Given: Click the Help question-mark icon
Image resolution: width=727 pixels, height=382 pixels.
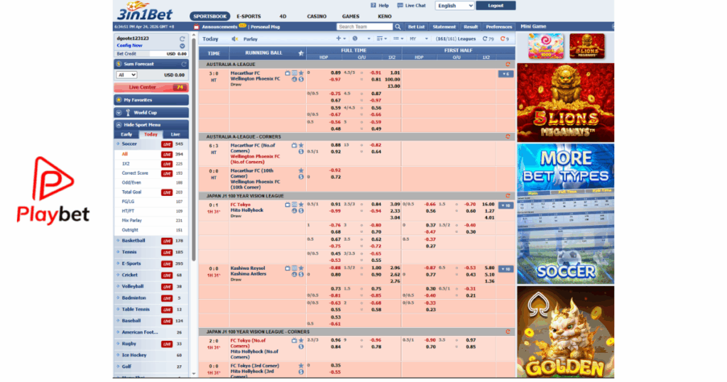Looking at the screenshot, I should pyautogui.click(x=373, y=6).
